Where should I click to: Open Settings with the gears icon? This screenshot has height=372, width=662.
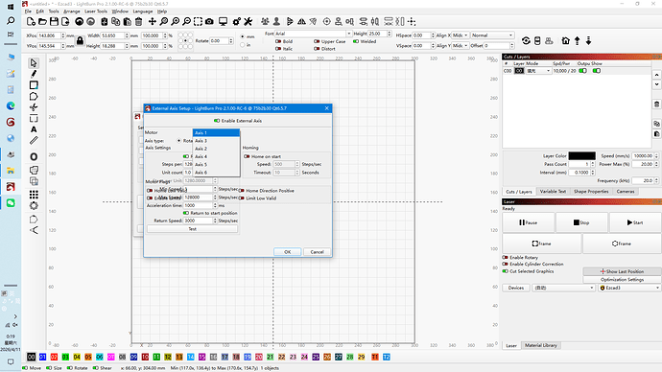coord(237,21)
